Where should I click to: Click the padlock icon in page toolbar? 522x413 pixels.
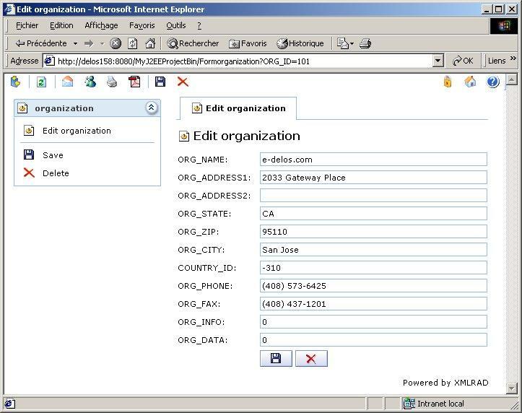[448, 82]
